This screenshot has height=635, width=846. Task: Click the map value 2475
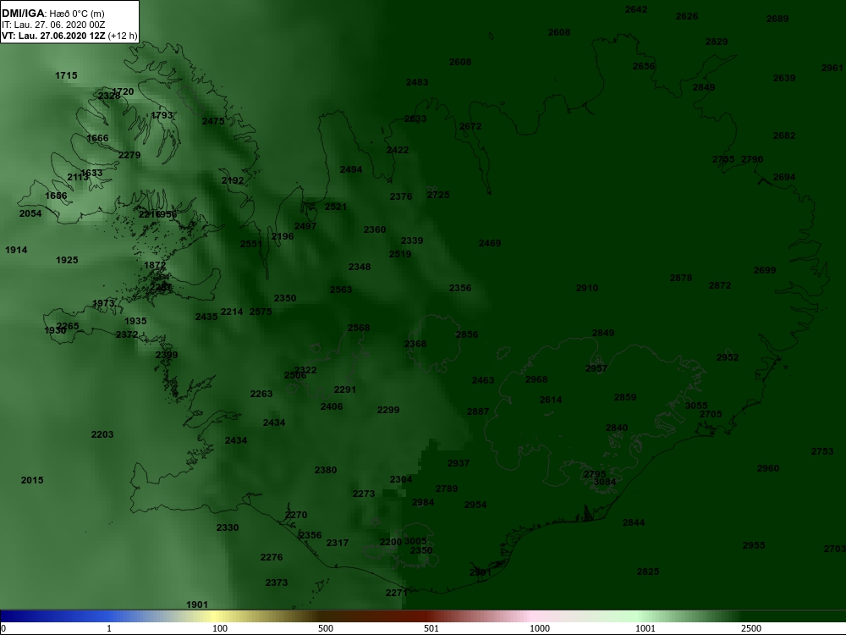pos(213,121)
